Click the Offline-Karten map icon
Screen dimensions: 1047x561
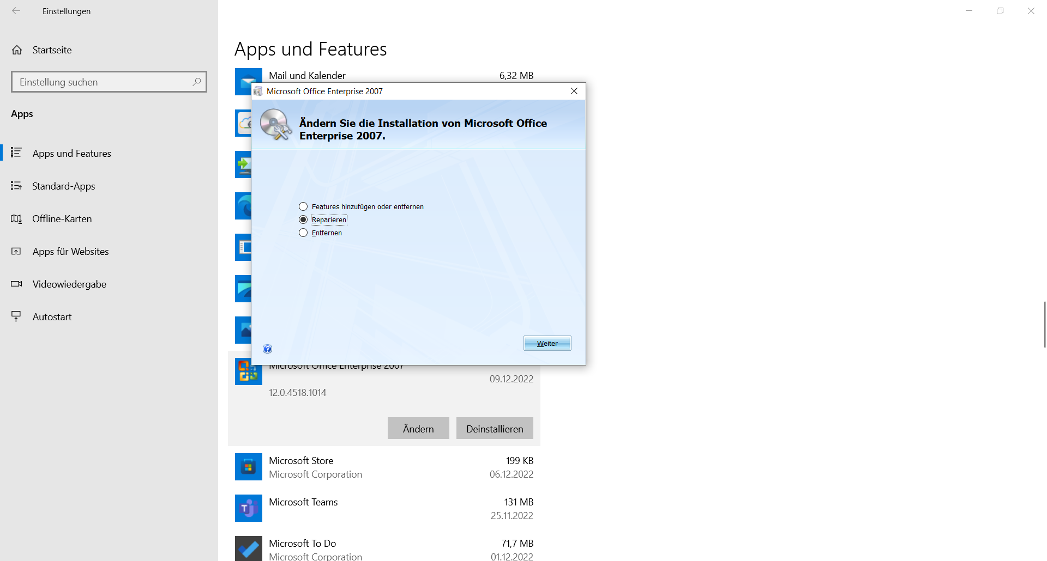click(16, 218)
